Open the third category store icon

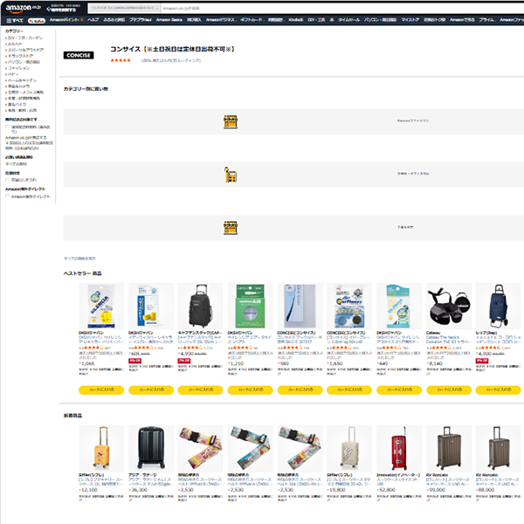(x=231, y=228)
